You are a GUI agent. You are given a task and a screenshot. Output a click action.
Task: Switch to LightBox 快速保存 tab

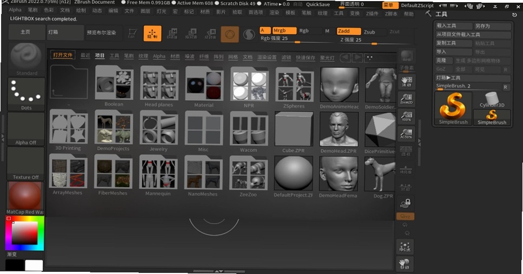coord(305,58)
